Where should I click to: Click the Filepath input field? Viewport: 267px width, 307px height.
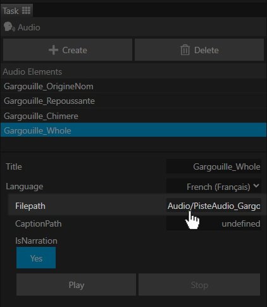pos(214,206)
